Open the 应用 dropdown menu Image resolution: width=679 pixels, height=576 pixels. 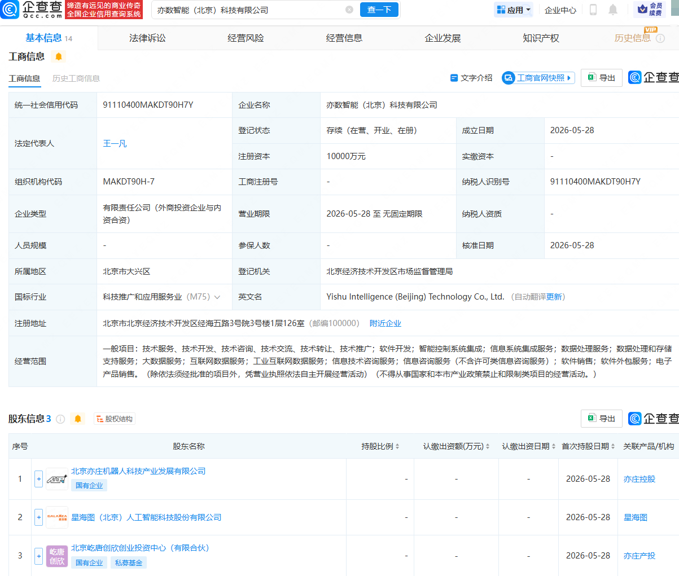tap(514, 10)
